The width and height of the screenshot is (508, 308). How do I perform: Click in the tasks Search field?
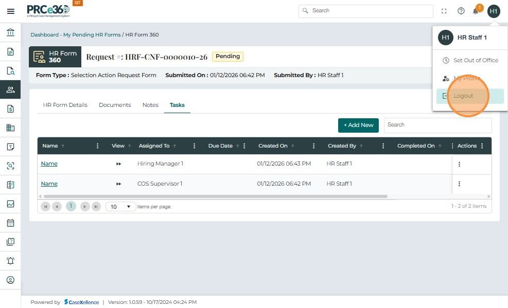tap(437, 125)
